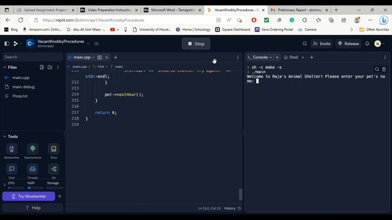392x220 pixels.
Task: Open the Deployments tool
Action: coord(32,151)
